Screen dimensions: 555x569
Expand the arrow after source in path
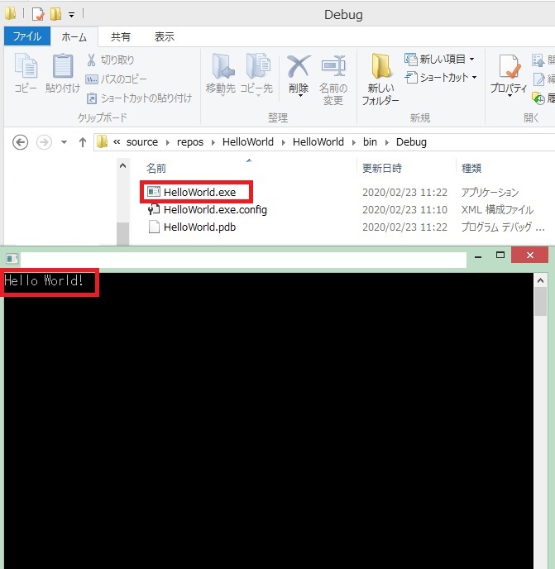(x=167, y=142)
